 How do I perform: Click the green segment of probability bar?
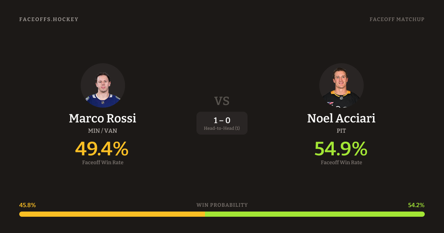[x=314, y=214]
